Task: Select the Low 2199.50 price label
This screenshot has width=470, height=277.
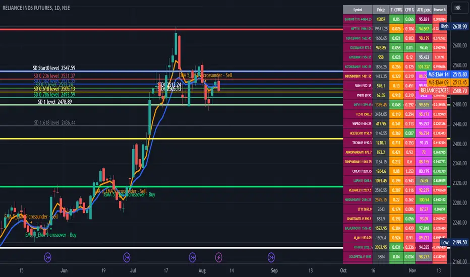Action: click(x=453, y=242)
